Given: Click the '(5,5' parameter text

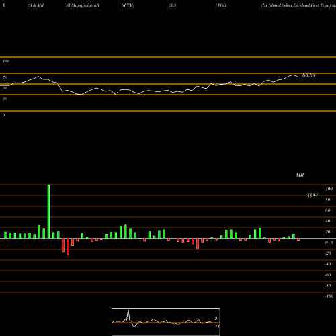Looking at the screenshot, I should pyautogui.click(x=173, y=5).
